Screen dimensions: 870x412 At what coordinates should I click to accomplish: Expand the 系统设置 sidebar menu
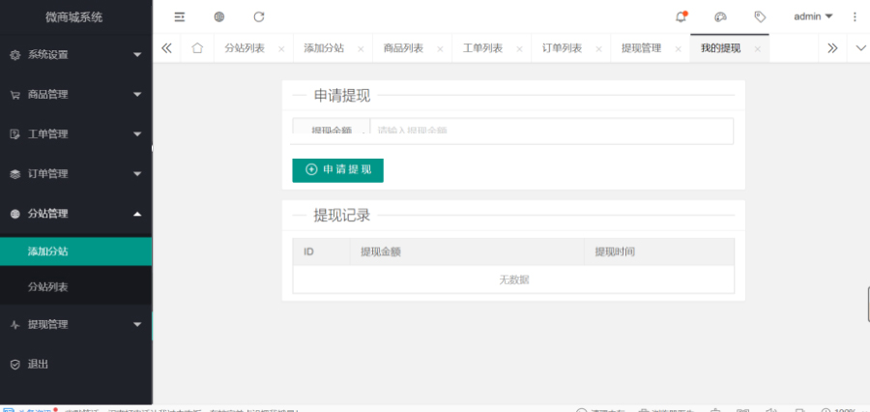pyautogui.click(x=75, y=55)
